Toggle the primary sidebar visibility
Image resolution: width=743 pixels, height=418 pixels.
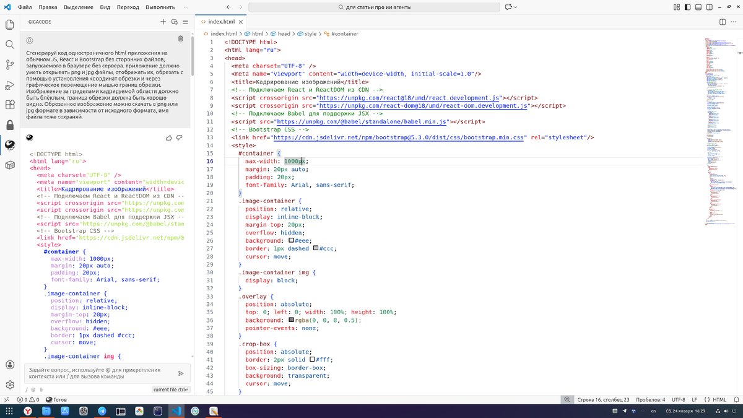(x=688, y=7)
